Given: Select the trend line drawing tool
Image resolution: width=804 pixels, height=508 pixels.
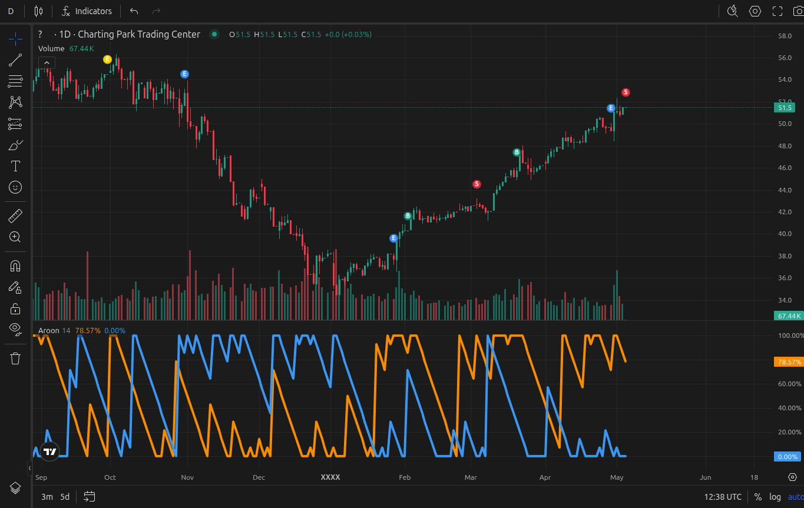Looking at the screenshot, I should 15,60.
